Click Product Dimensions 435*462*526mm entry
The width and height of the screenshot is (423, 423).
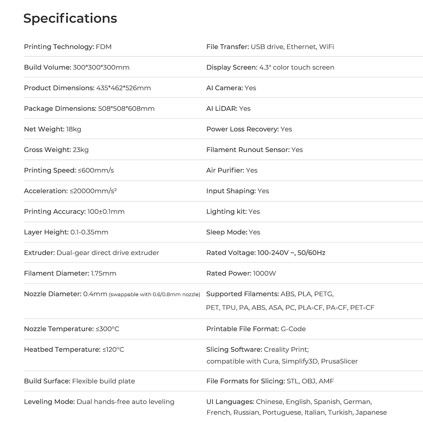click(x=87, y=88)
